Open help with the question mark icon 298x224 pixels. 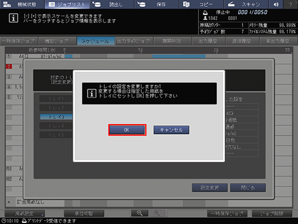(x=291, y=4)
